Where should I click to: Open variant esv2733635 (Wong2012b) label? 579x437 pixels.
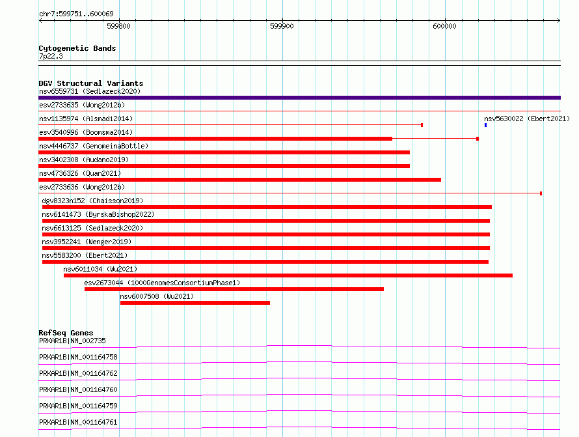[x=82, y=105]
